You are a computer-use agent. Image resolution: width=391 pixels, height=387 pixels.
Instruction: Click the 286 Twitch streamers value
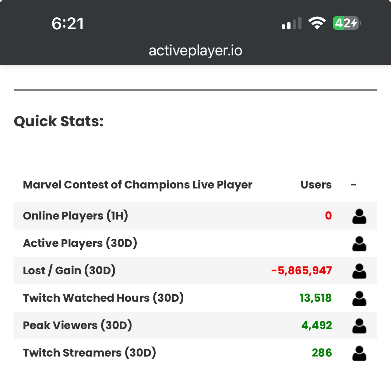322,353
